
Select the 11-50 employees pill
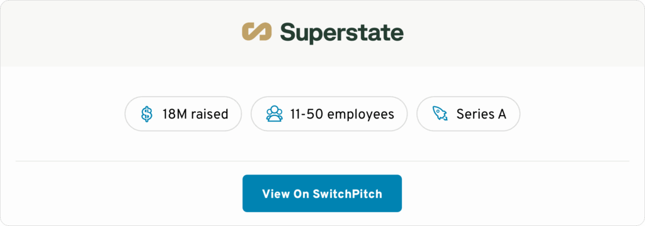[329, 114]
